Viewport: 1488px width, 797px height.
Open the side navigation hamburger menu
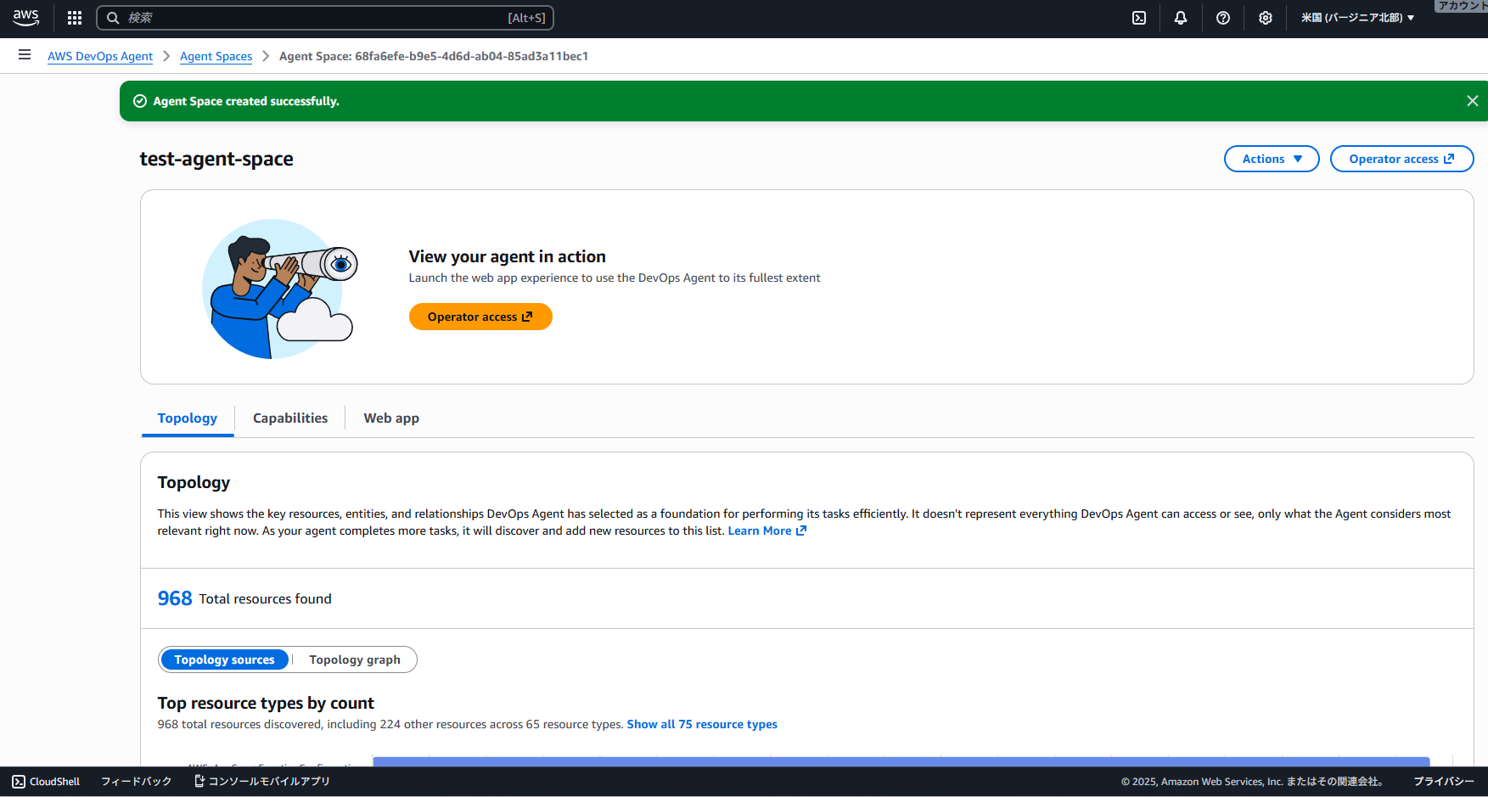tap(25, 55)
